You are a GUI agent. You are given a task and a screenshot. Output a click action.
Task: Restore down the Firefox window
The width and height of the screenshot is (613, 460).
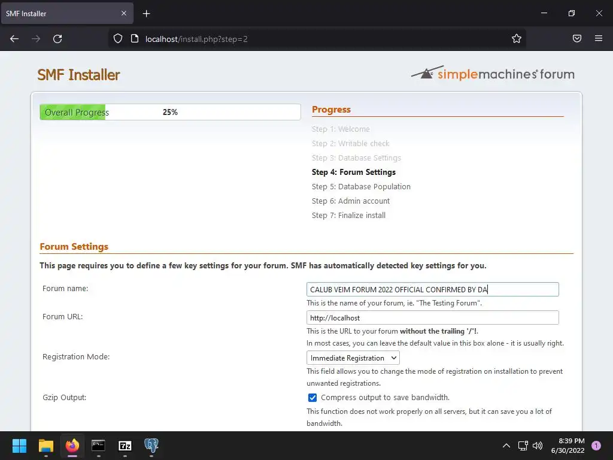tap(572, 13)
